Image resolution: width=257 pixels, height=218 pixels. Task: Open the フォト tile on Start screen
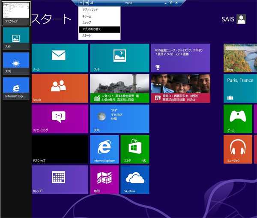click(120, 58)
